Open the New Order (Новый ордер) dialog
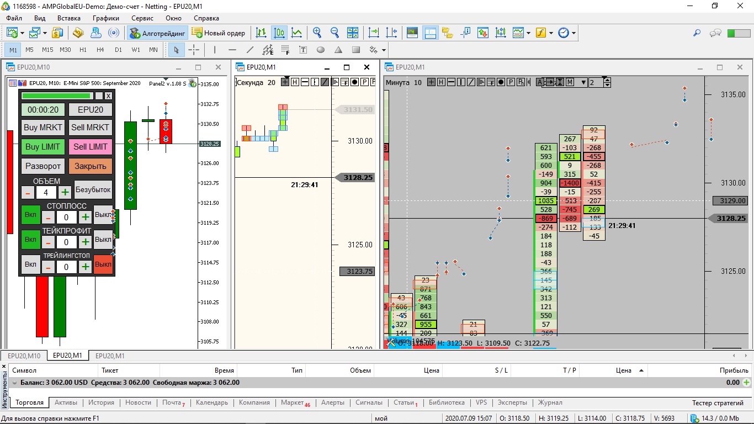The width and height of the screenshot is (754, 424). 219,33
